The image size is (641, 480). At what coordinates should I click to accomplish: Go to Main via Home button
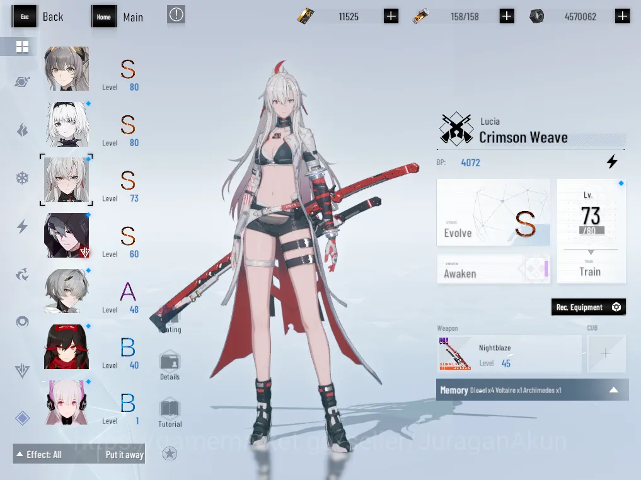[118, 17]
